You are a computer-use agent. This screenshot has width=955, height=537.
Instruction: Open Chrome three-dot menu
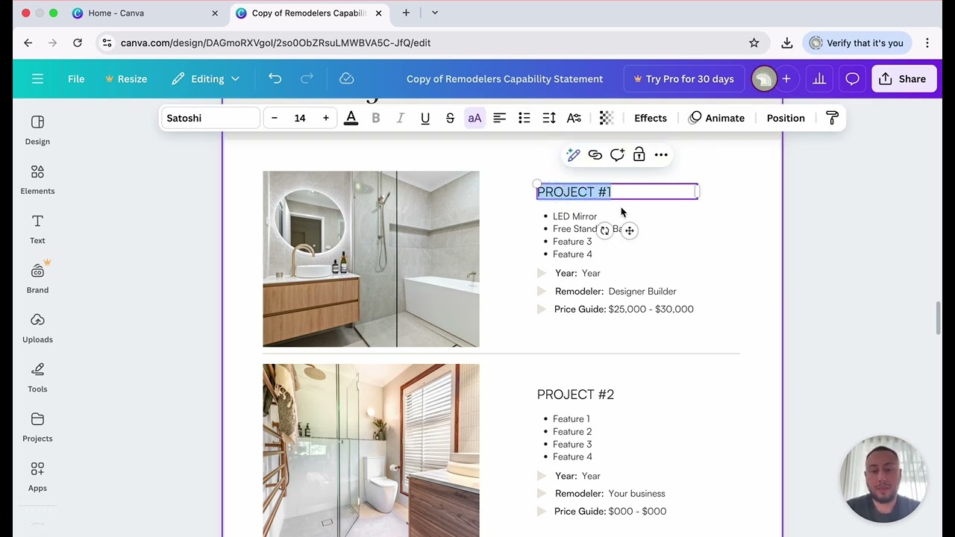click(927, 43)
